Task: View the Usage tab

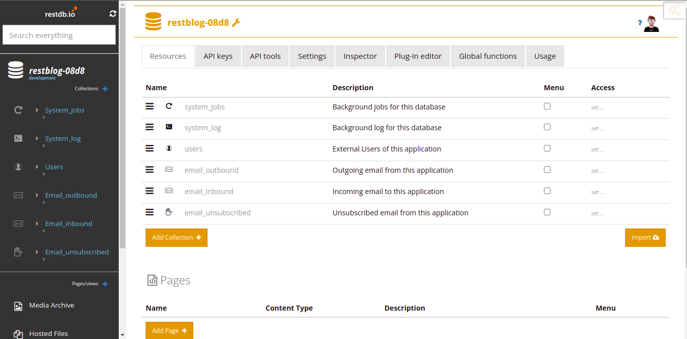Action: (x=545, y=56)
